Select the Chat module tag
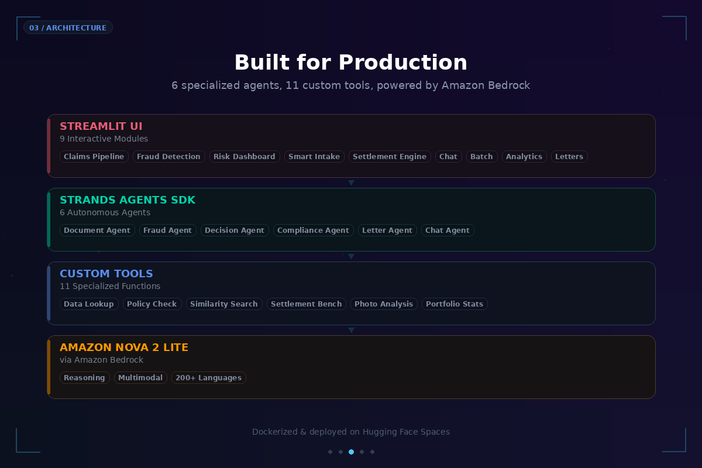This screenshot has height=468, width=702. (449, 156)
